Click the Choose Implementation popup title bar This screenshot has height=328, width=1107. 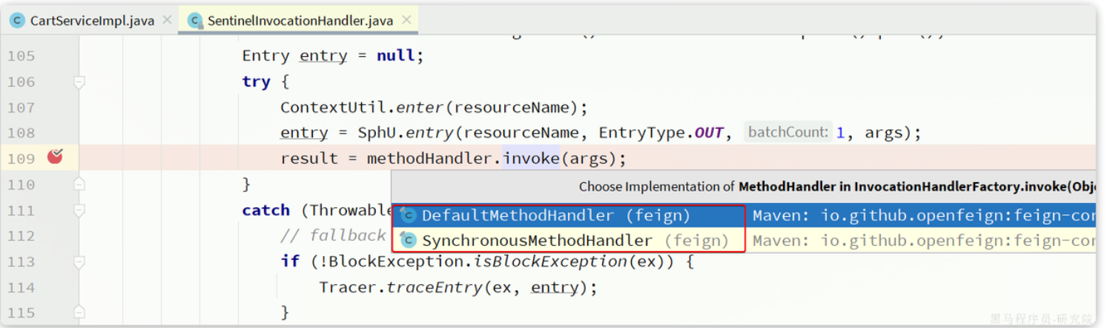click(x=741, y=187)
